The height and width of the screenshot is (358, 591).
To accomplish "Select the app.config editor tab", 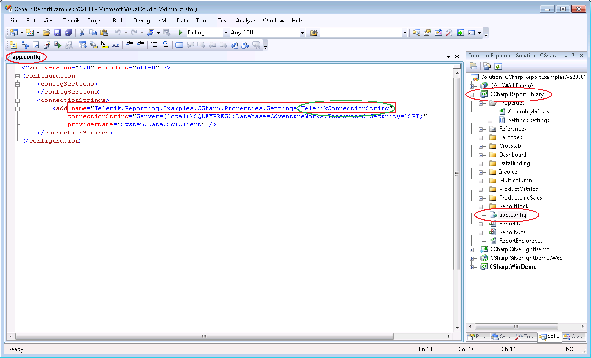I will 26,57.
